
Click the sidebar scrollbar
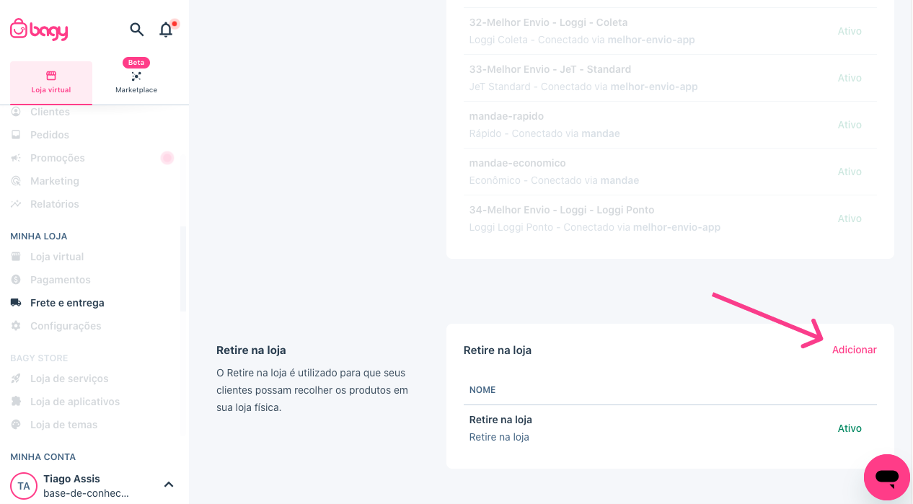[183, 268]
